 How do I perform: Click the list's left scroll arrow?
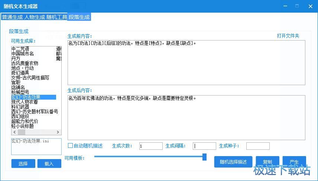coord(14,132)
